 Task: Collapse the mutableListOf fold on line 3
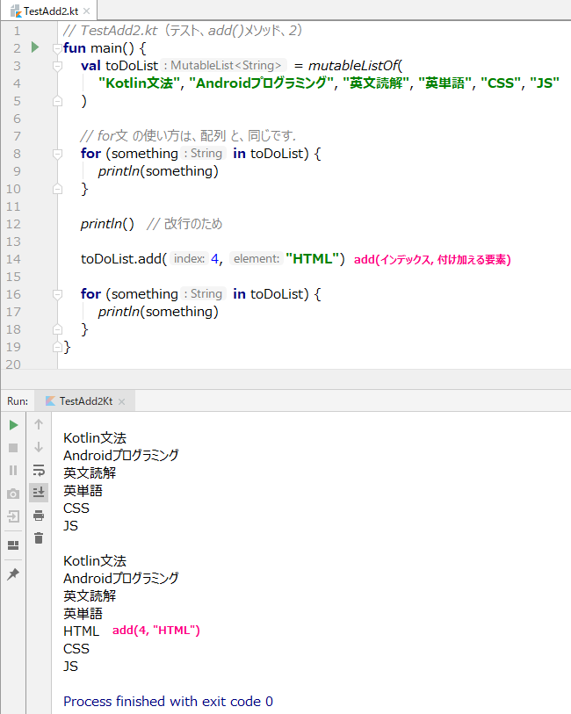pos(57,66)
